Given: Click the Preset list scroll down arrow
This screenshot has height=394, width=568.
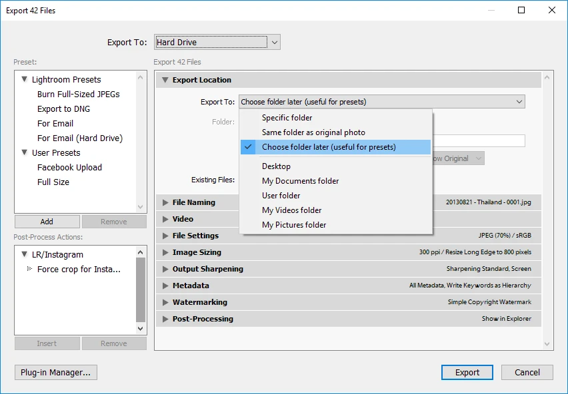Looking at the screenshot, I should coord(141,207).
